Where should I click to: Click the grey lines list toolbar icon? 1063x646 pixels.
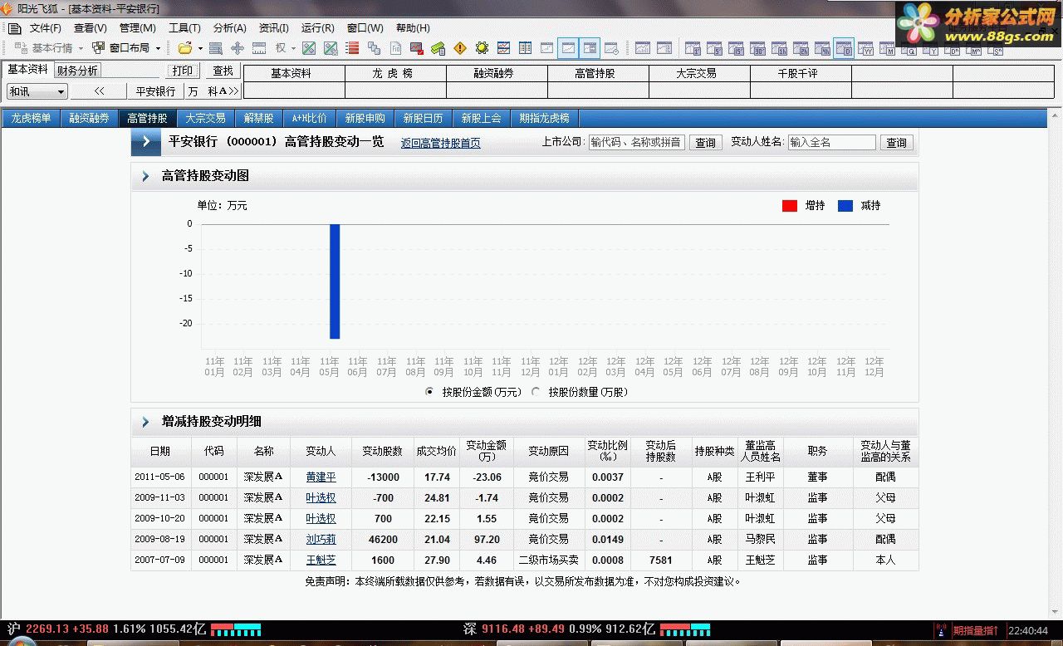point(215,48)
